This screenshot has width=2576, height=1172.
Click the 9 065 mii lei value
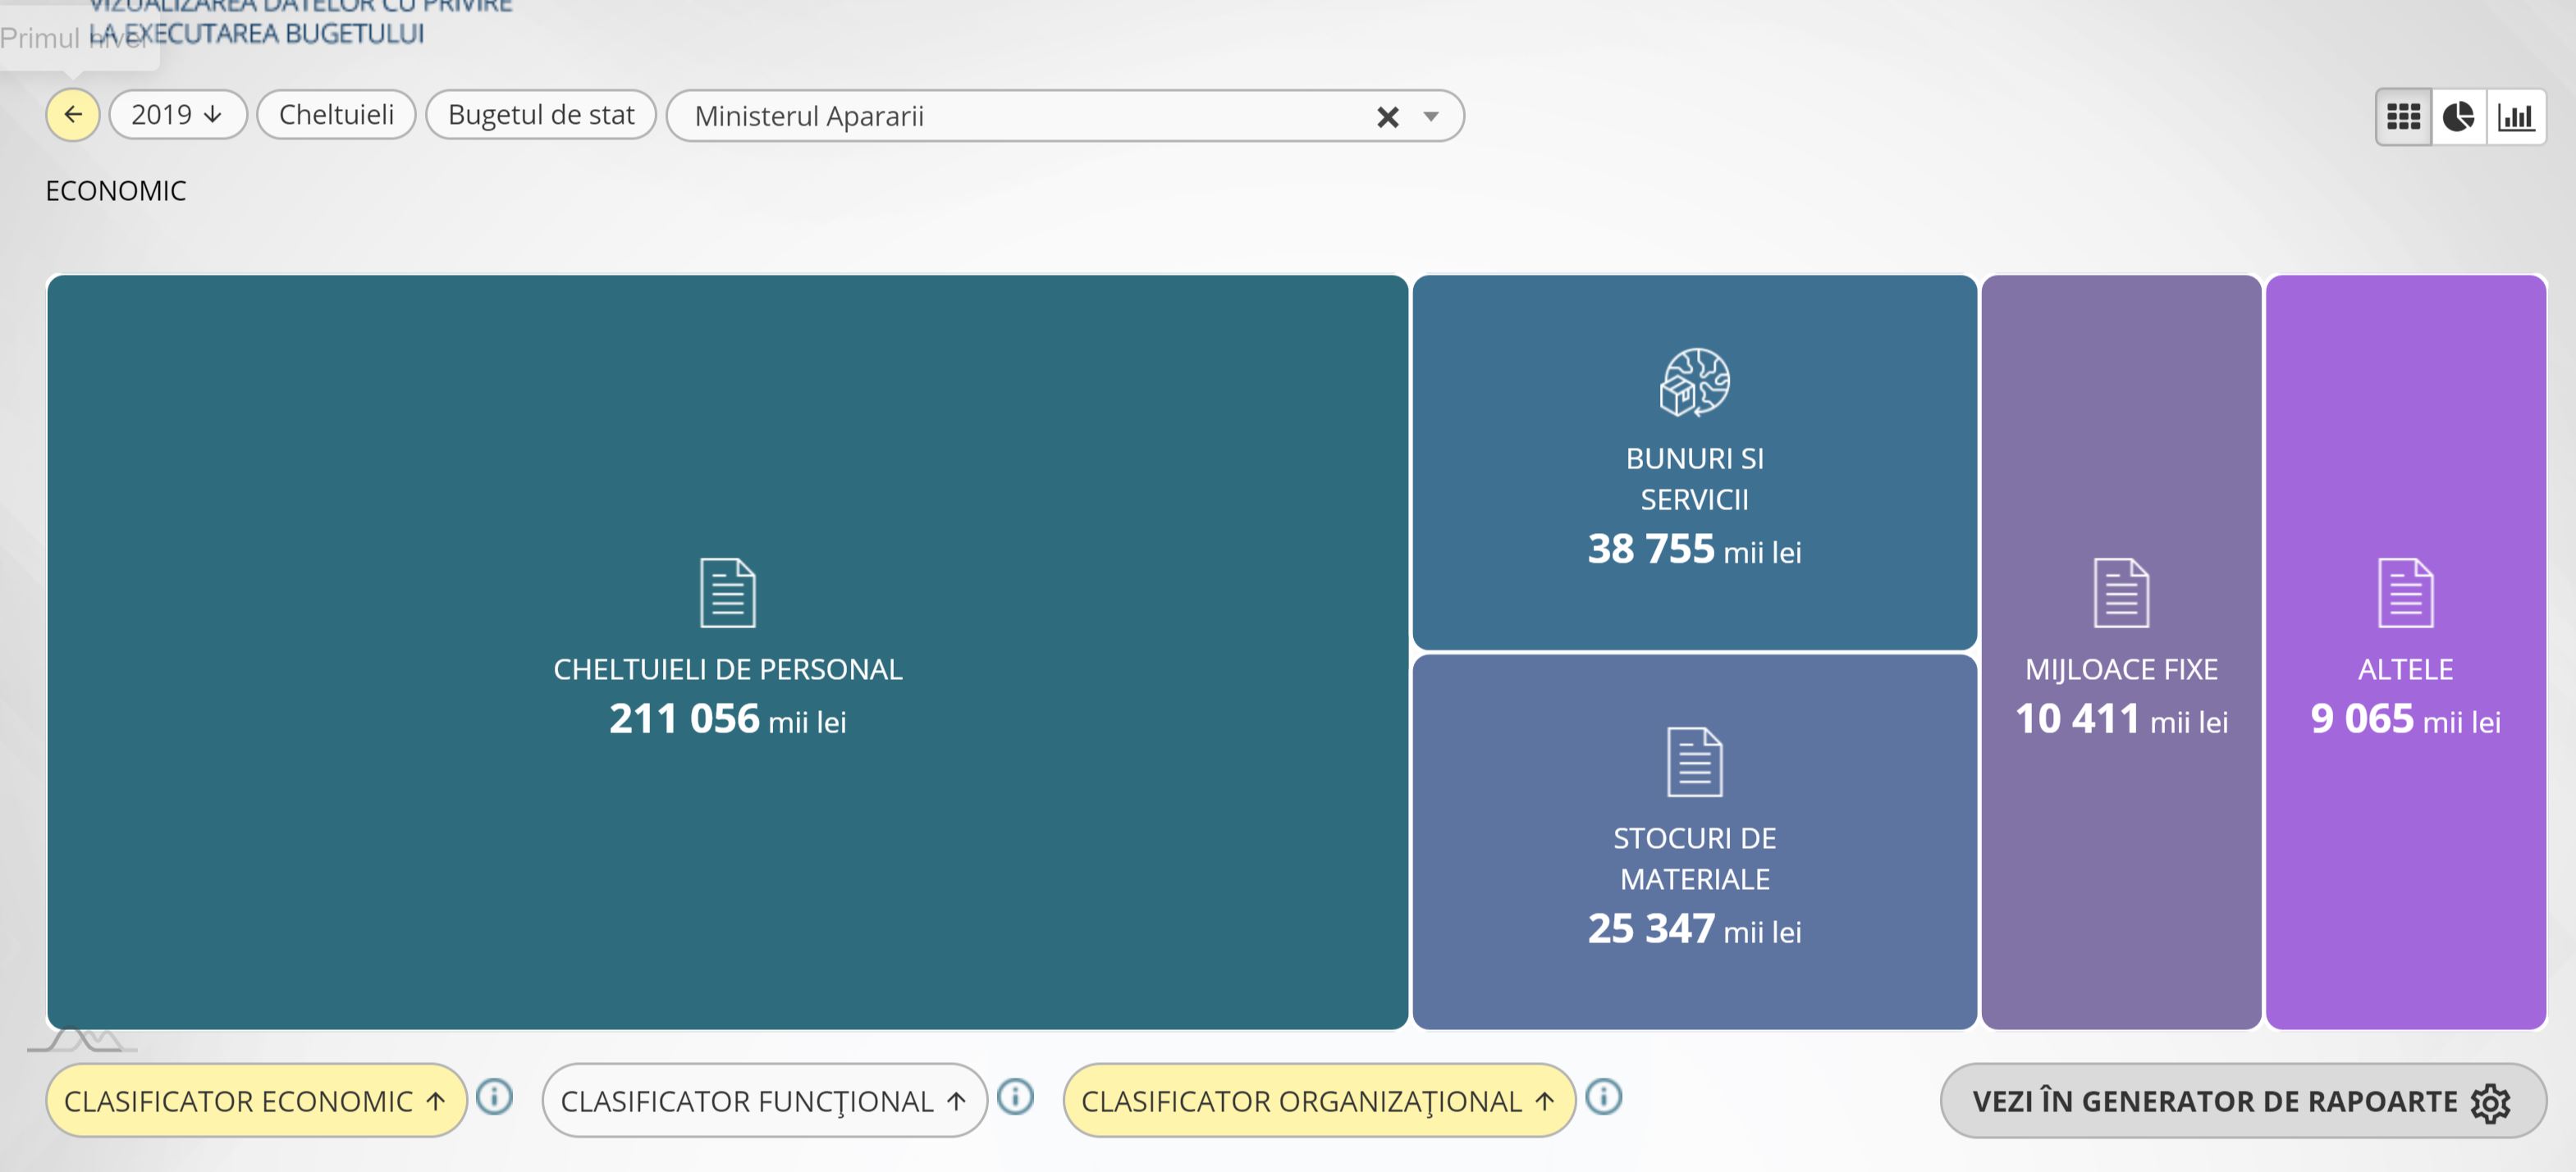[x=2405, y=719]
